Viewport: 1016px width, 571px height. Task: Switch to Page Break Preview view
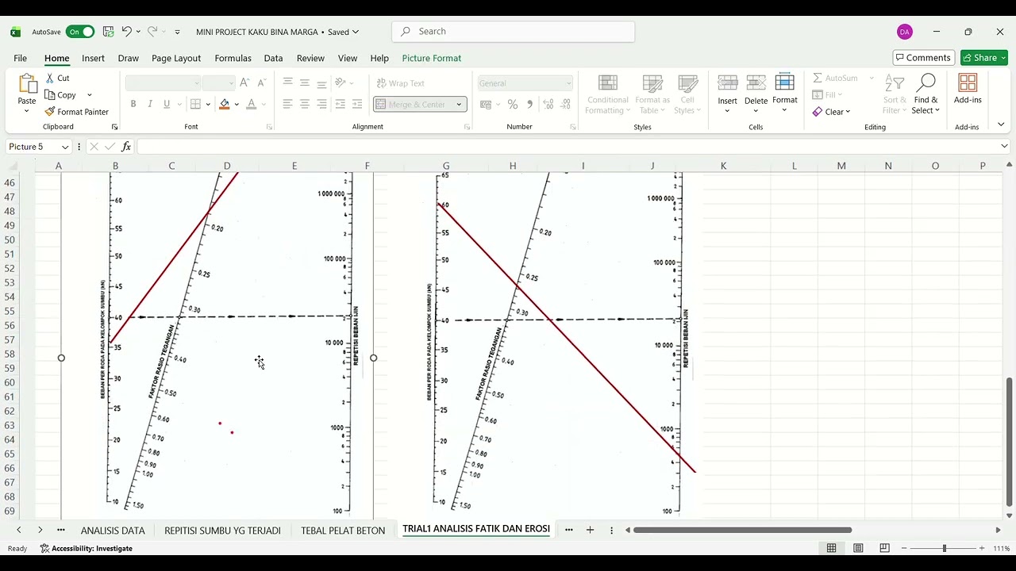pyautogui.click(x=884, y=548)
